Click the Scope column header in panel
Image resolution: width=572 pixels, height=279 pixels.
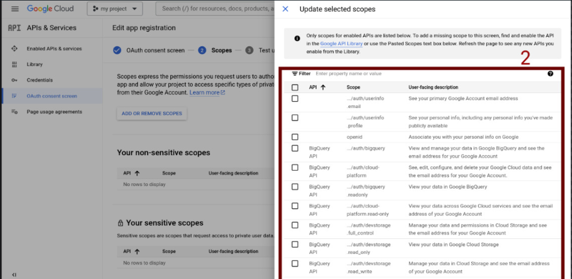click(353, 87)
